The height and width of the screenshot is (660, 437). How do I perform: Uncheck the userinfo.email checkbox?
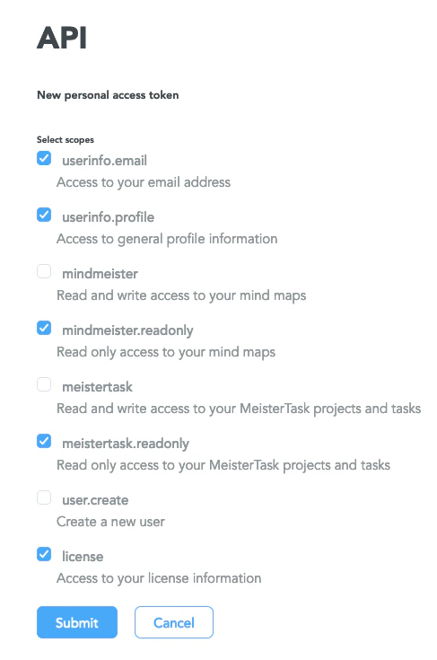pos(44,158)
